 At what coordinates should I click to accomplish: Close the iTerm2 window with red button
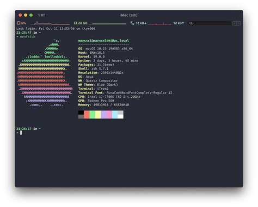pyautogui.click(x=20, y=15)
